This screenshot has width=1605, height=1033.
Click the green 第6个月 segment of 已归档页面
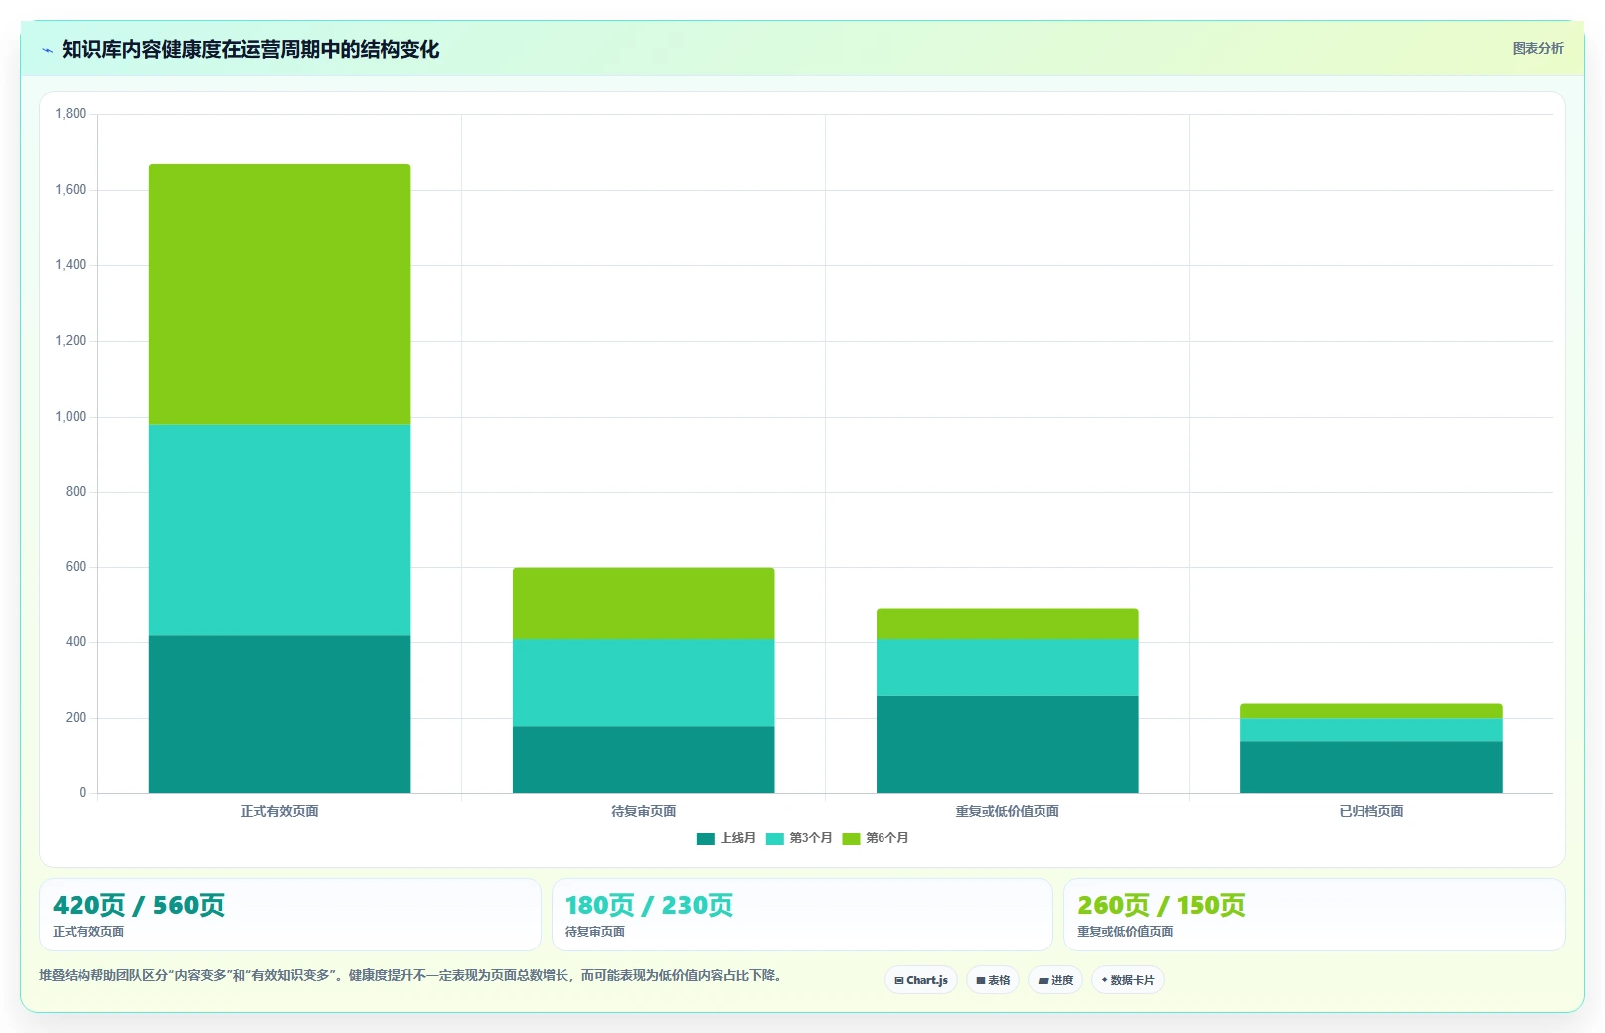(1370, 711)
